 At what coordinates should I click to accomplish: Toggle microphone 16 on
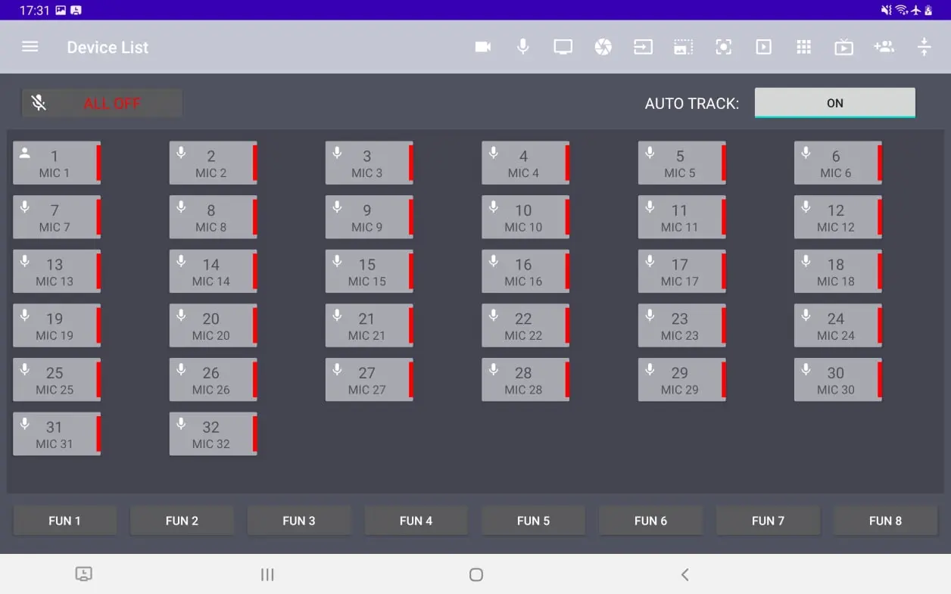pos(525,272)
